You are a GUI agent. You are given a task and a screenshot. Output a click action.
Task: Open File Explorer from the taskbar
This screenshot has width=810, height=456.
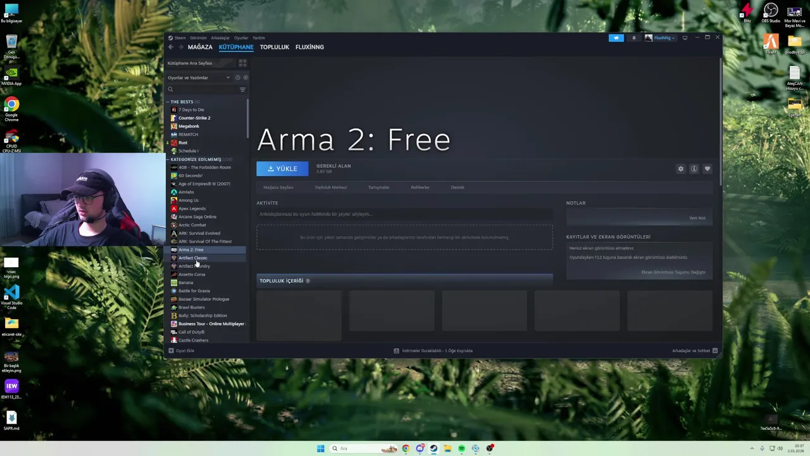click(x=447, y=448)
